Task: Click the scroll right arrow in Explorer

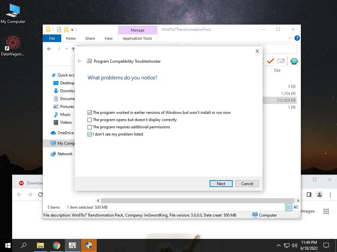Action: click(x=298, y=200)
